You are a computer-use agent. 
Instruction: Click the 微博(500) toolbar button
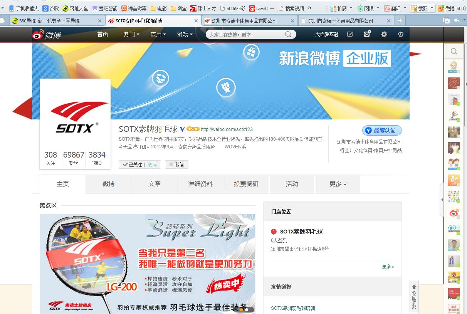point(452,8)
